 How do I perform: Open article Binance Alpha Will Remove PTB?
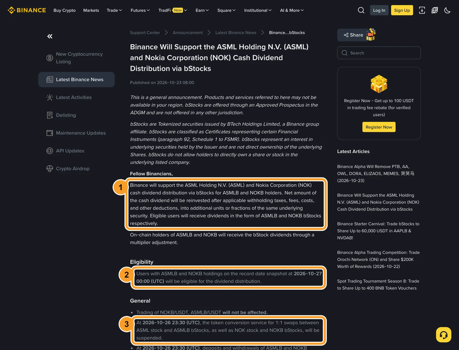[x=376, y=174]
